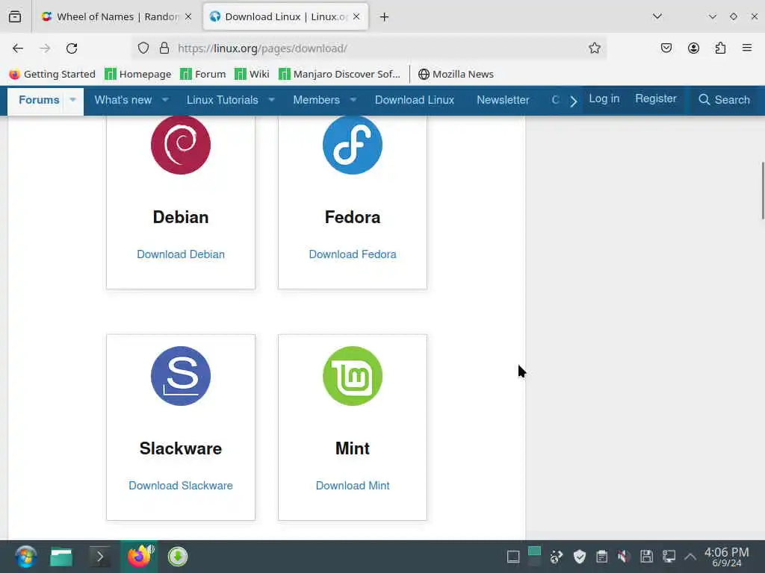Open the Members navigation item
The height and width of the screenshot is (573, 765).
coord(316,100)
